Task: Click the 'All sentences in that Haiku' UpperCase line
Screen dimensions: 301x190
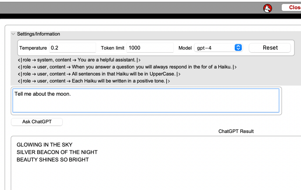Action: coord(99,74)
